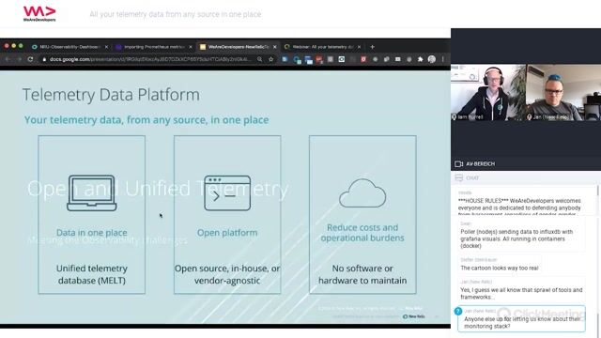Select the left presenter's video feed
601x338 pixels.
488,92
